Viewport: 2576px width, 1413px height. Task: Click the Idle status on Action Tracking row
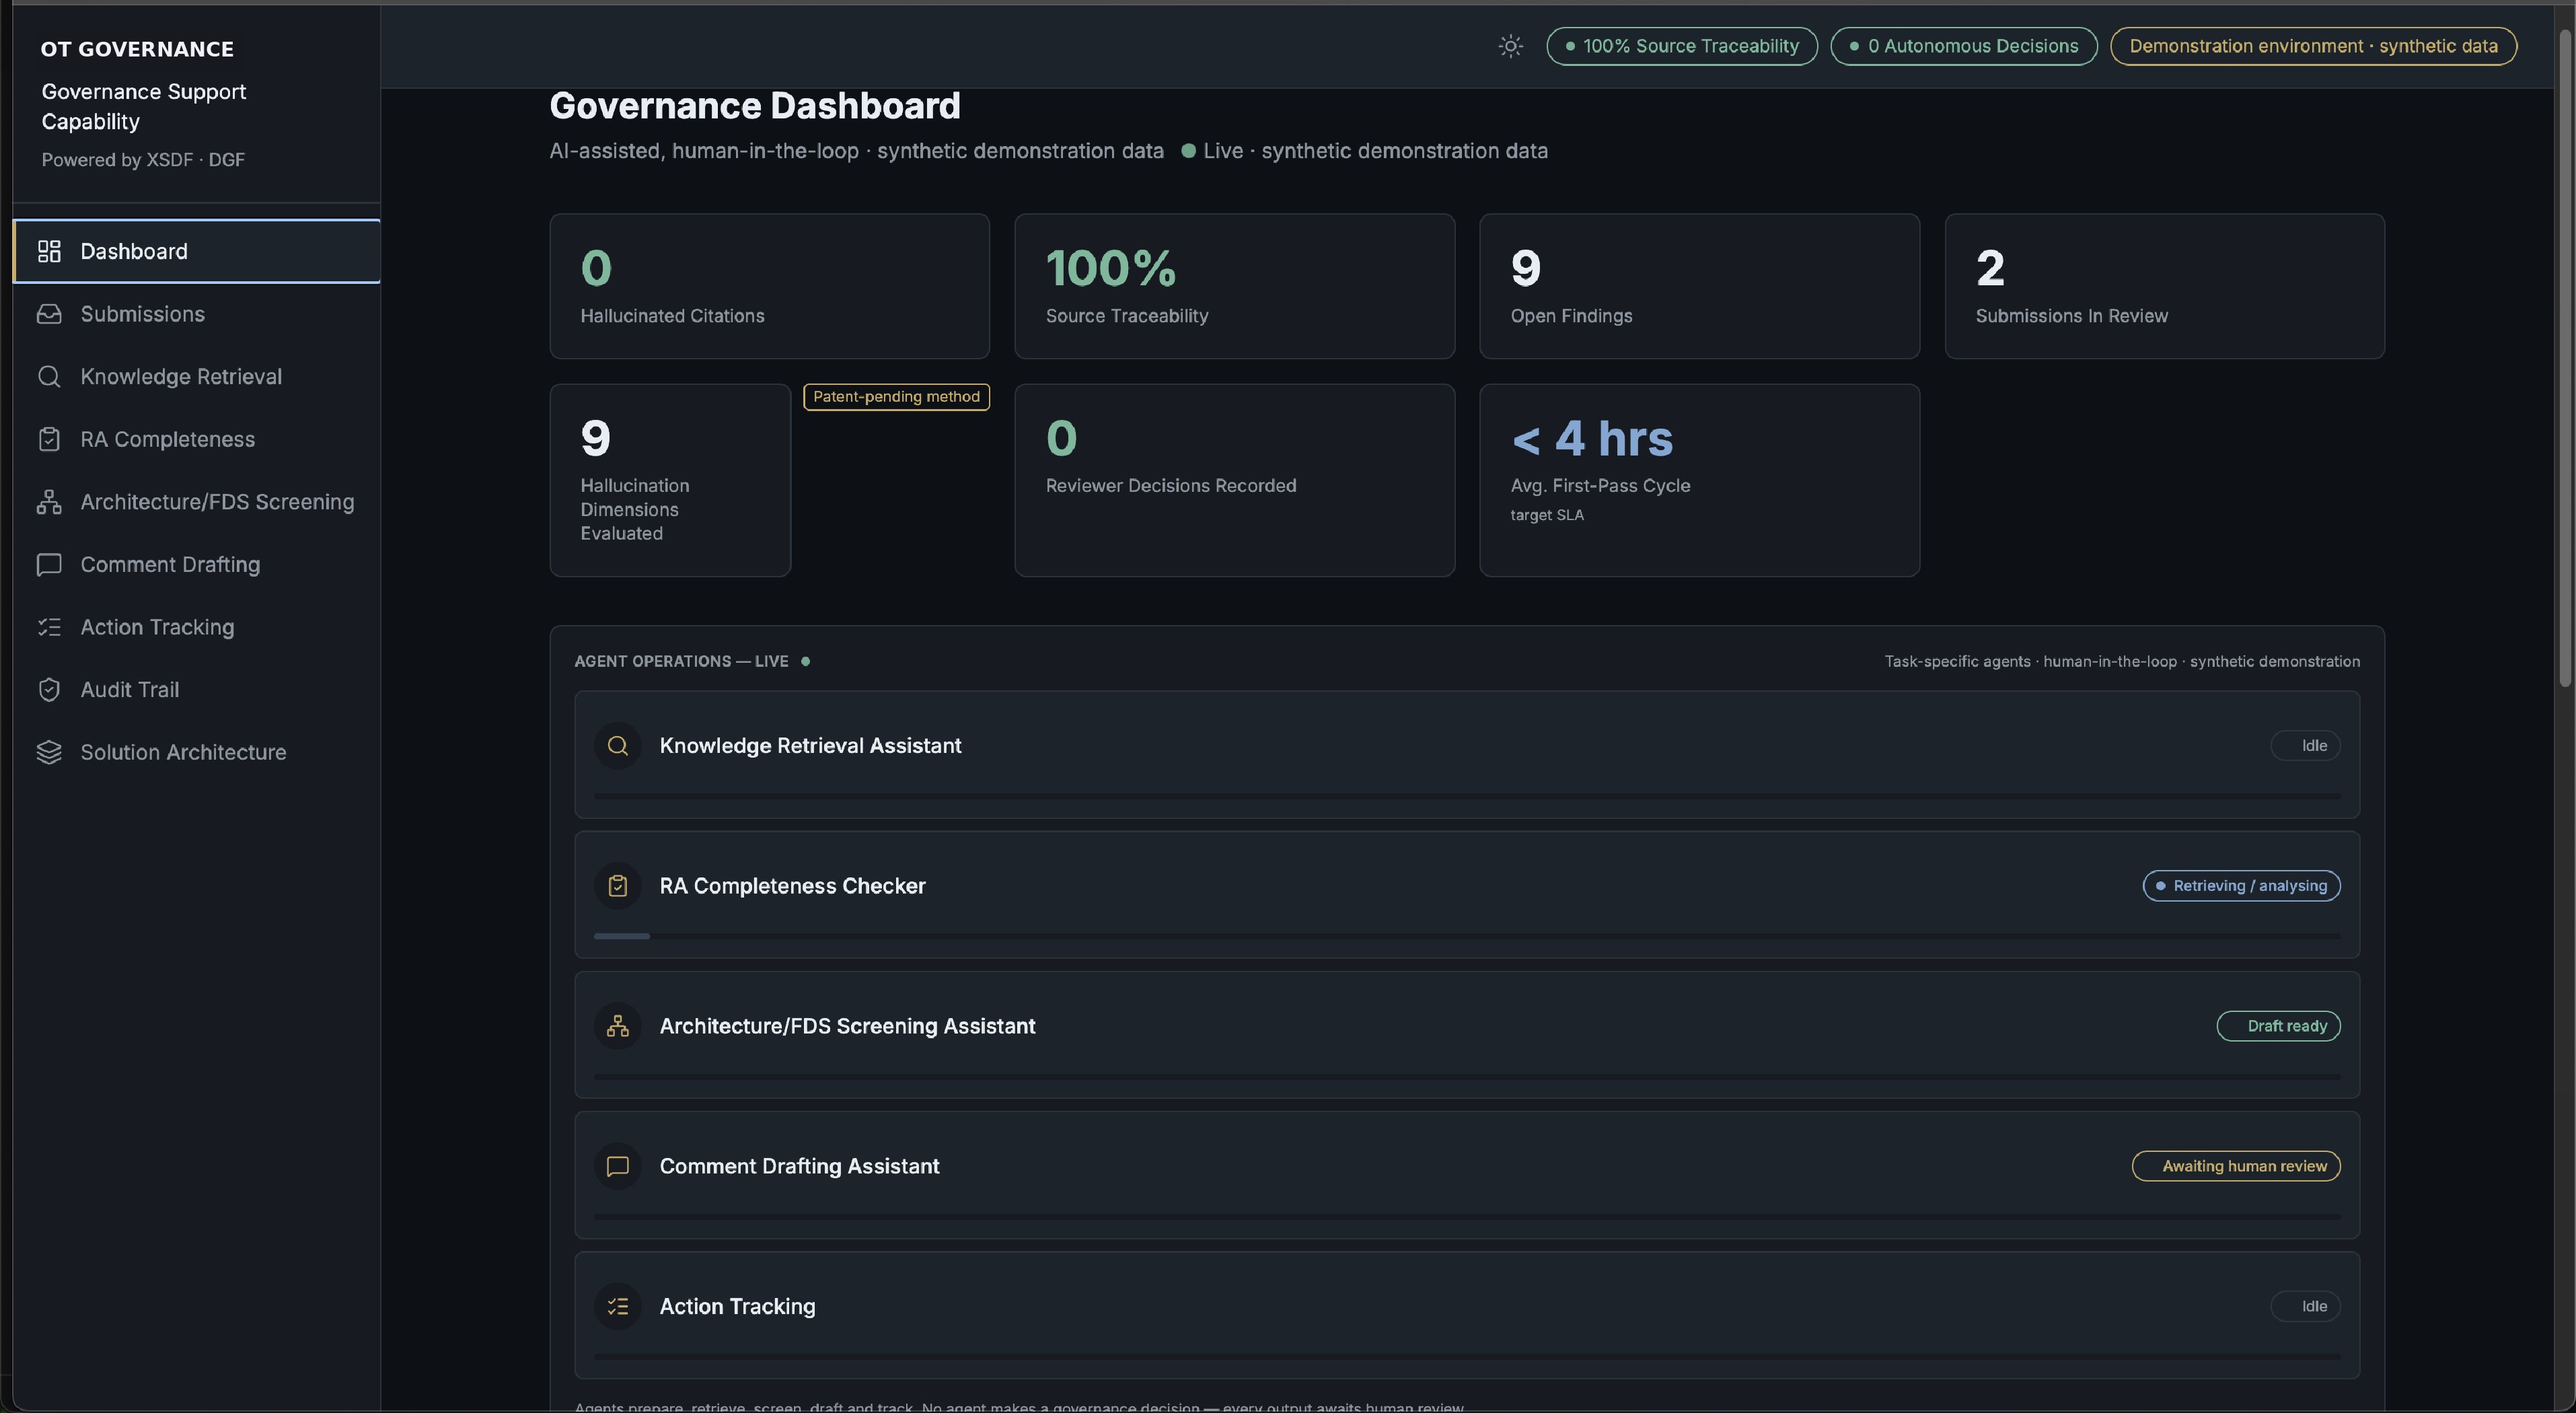(x=2306, y=1306)
